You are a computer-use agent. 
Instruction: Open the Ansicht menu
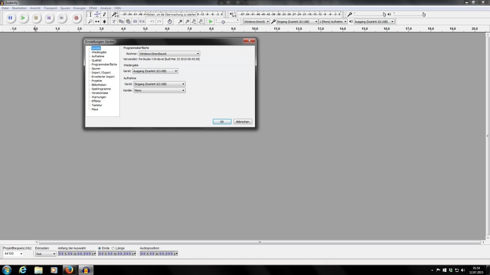coord(35,8)
